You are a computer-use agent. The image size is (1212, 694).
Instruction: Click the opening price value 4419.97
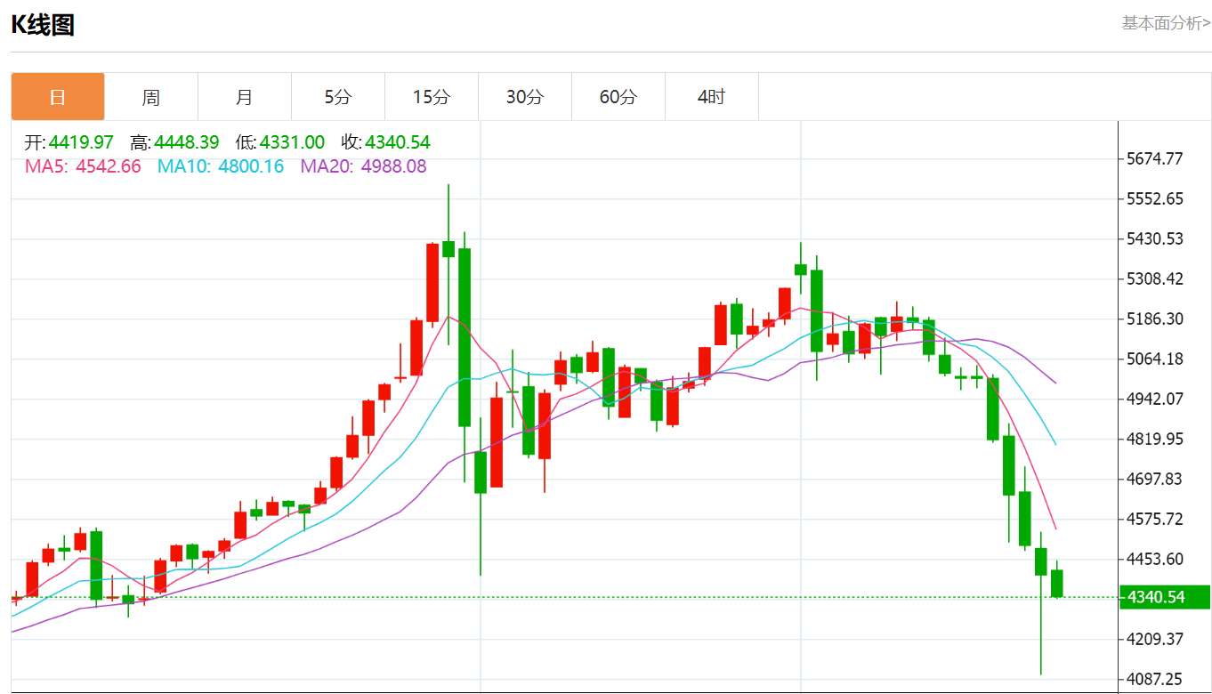point(81,142)
